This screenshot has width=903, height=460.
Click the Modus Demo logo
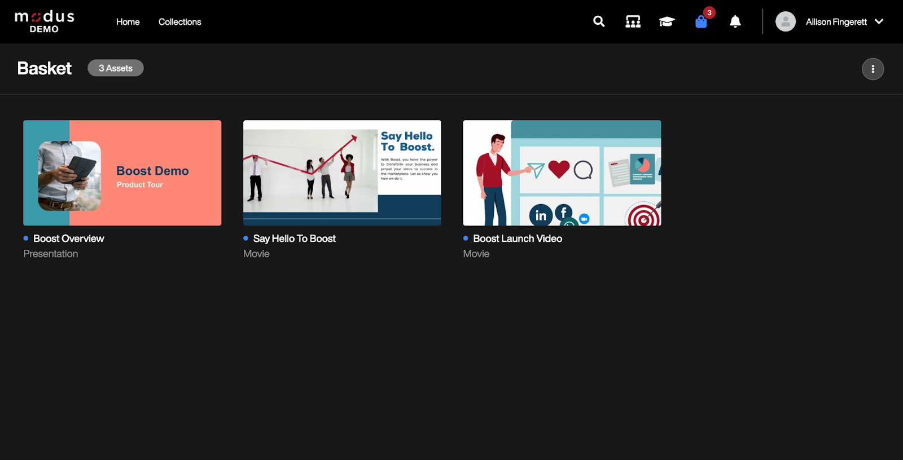44,21
